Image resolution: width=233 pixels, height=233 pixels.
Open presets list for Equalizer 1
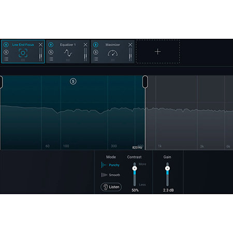[x=51, y=59]
